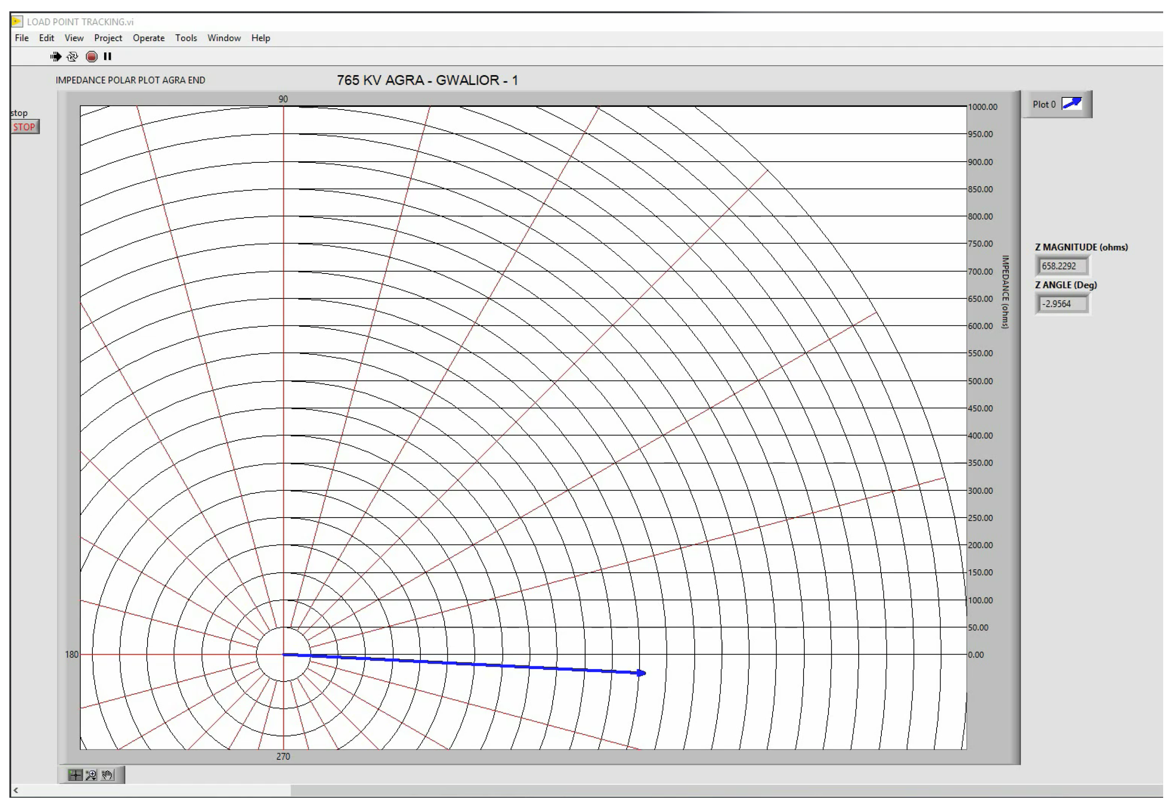
Task: Click the LabVIEW VI title icon
Action: tap(17, 22)
